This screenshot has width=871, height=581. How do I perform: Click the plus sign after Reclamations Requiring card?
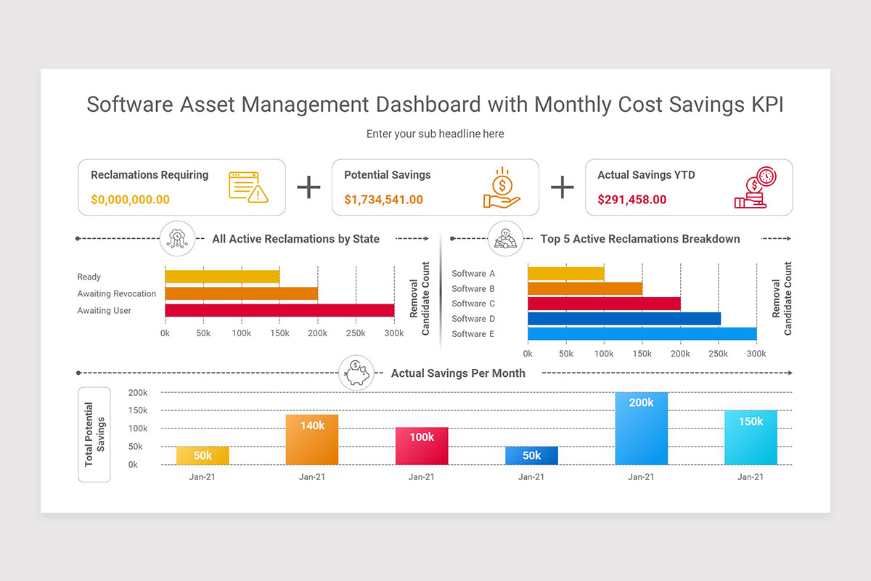point(308,187)
